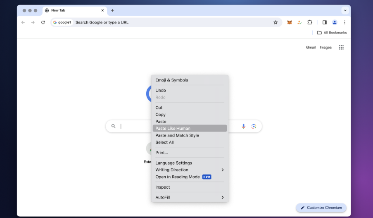373x218 pixels.
Task: Open the Gmail link
Action: (x=311, y=47)
